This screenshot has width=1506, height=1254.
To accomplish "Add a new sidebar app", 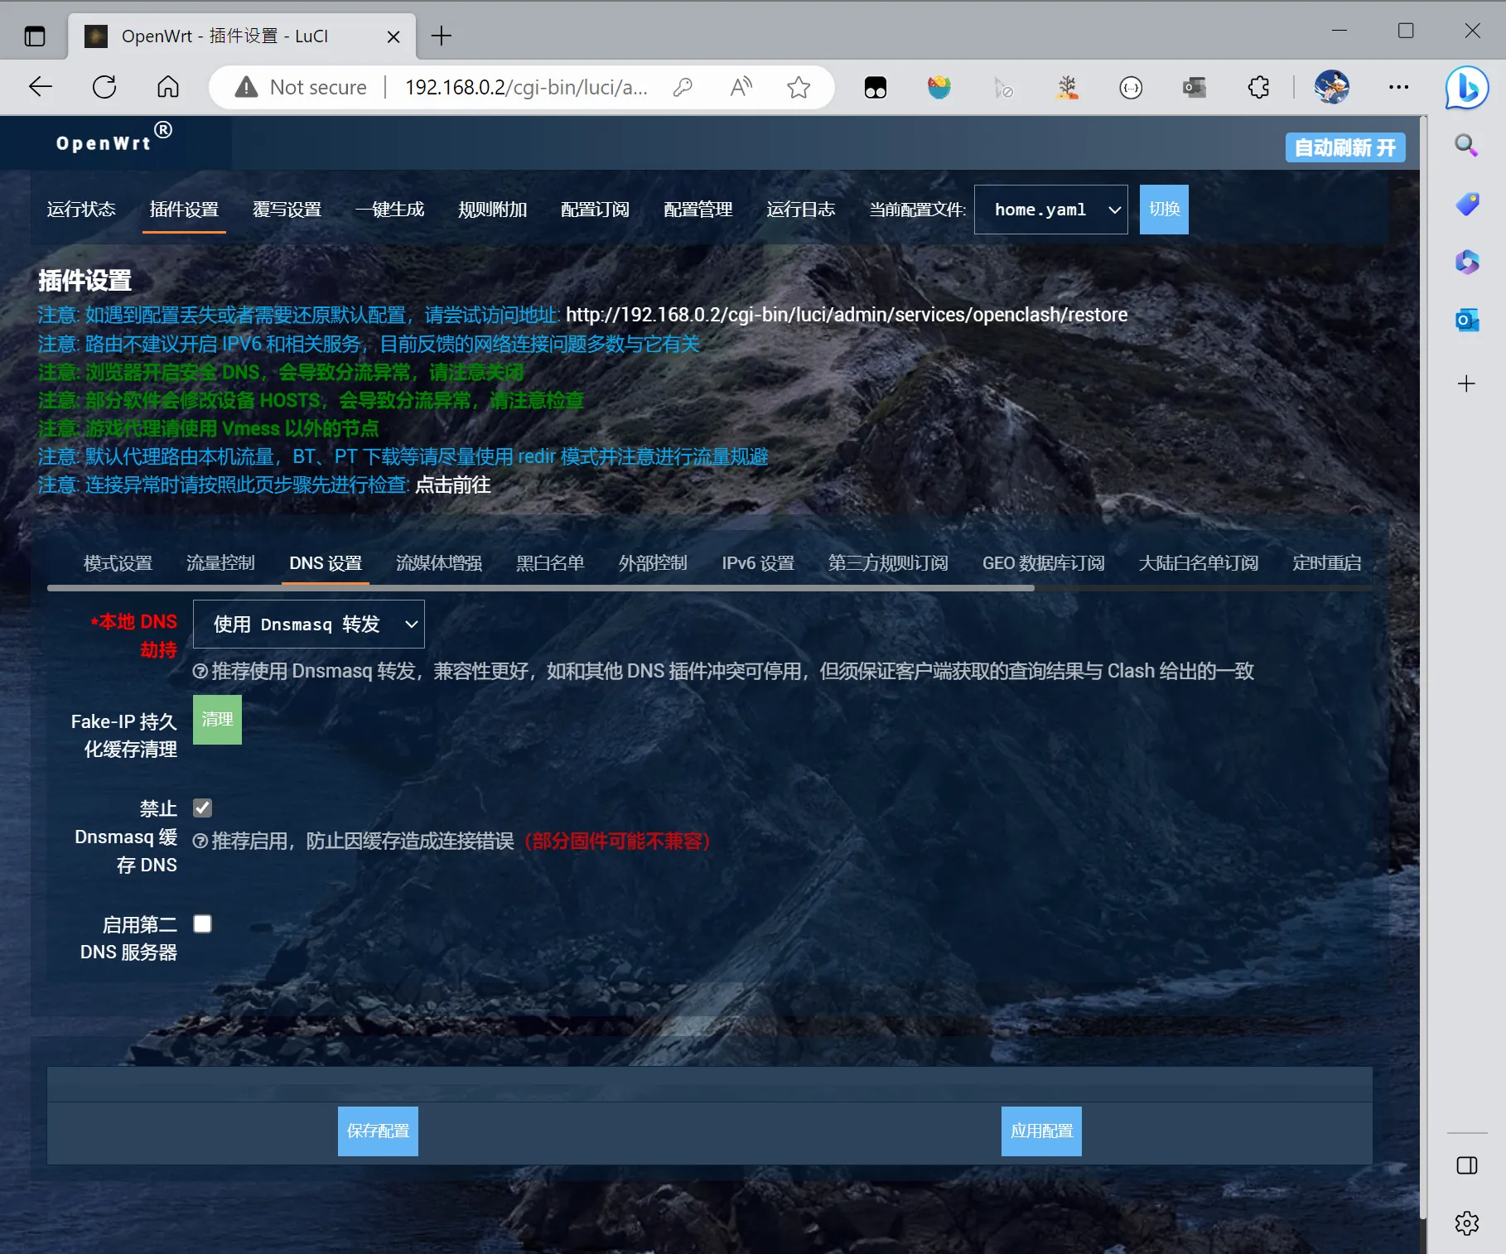I will click(1467, 383).
